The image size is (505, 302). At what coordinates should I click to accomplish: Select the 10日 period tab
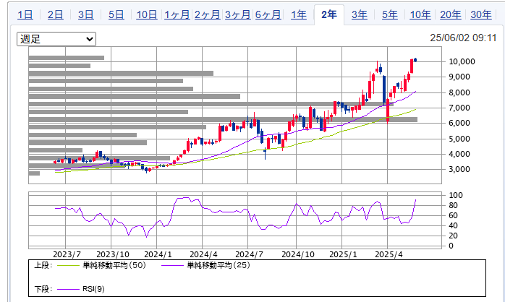[x=147, y=14]
